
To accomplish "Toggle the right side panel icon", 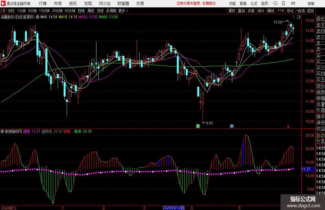I will coord(299,17).
